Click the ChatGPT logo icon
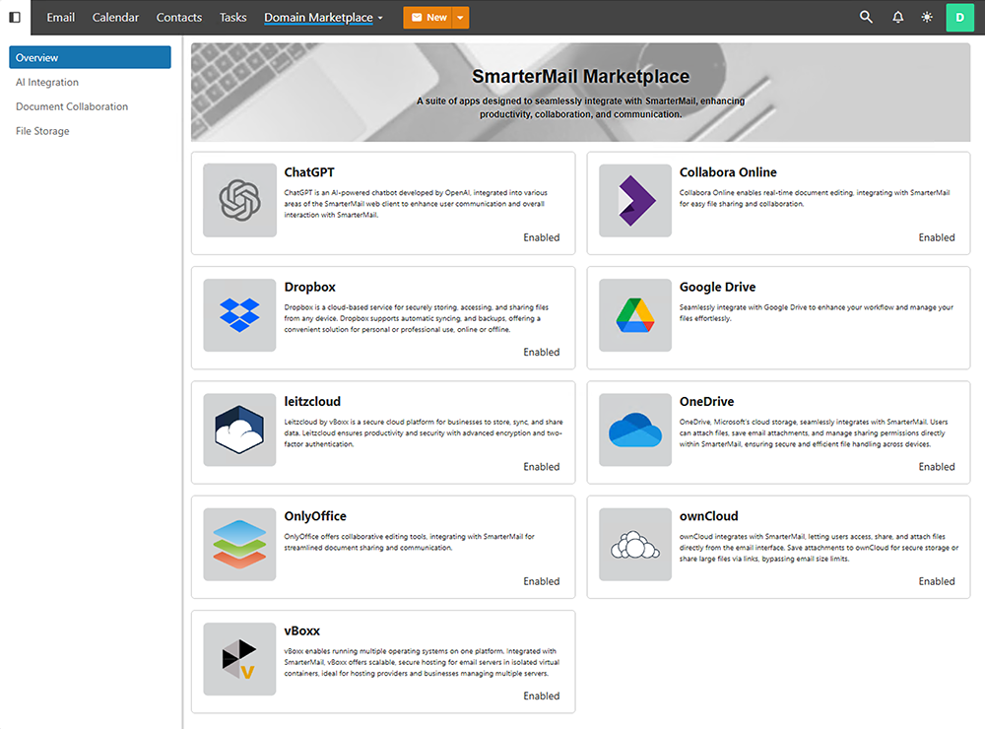 point(239,200)
